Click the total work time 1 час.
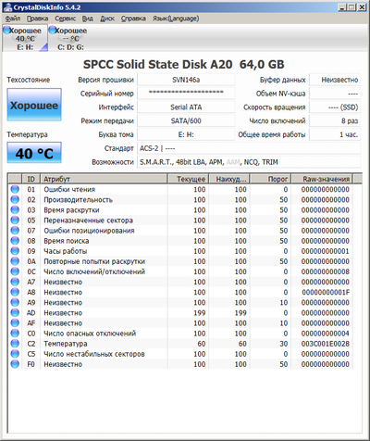Viewport: 370px width, 441px height. click(x=335, y=134)
